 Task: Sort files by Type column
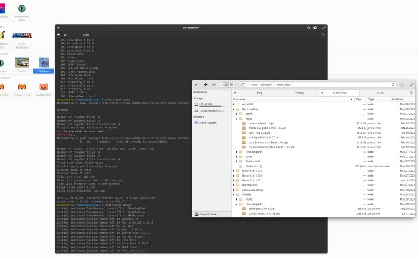pos(378,99)
